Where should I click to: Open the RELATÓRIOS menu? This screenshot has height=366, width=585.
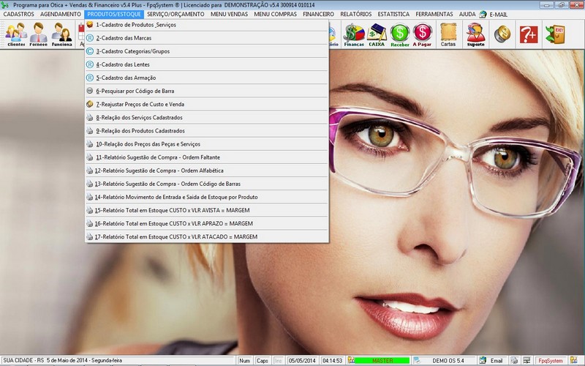click(x=356, y=14)
